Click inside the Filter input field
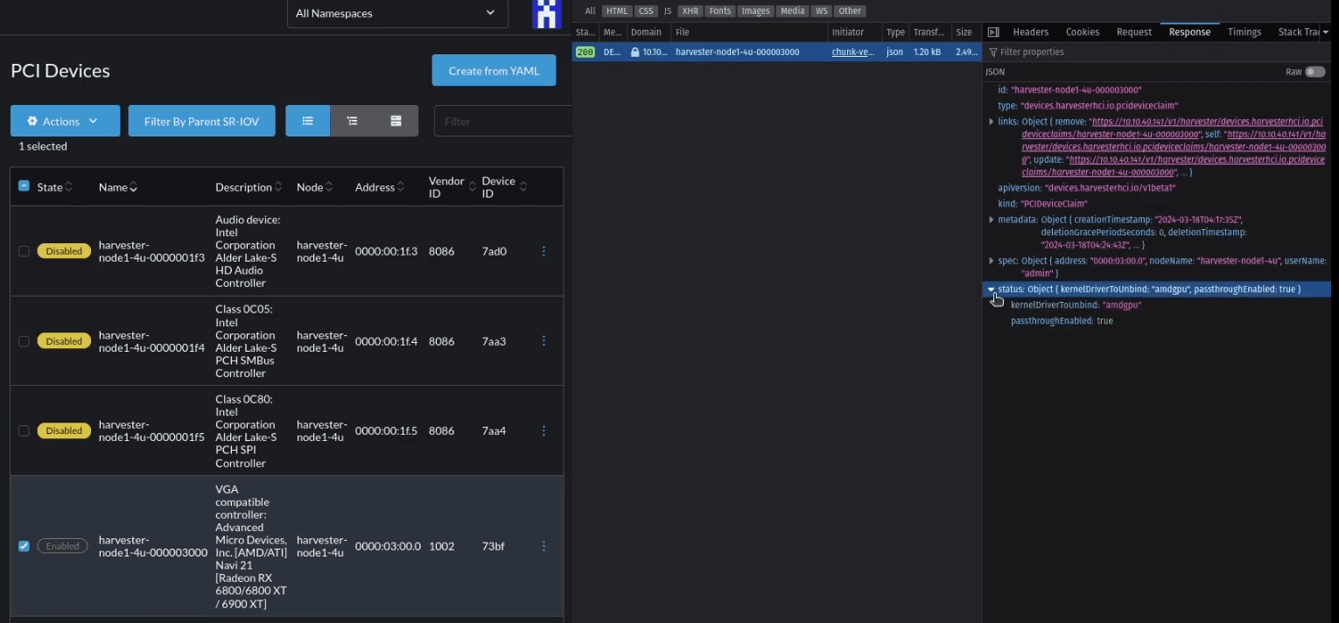 [503, 121]
